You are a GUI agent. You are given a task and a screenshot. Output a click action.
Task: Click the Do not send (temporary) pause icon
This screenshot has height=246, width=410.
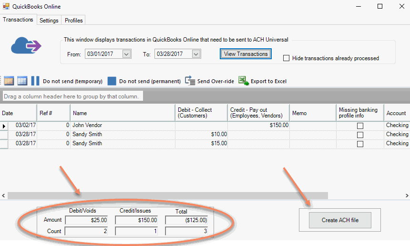click(35, 81)
